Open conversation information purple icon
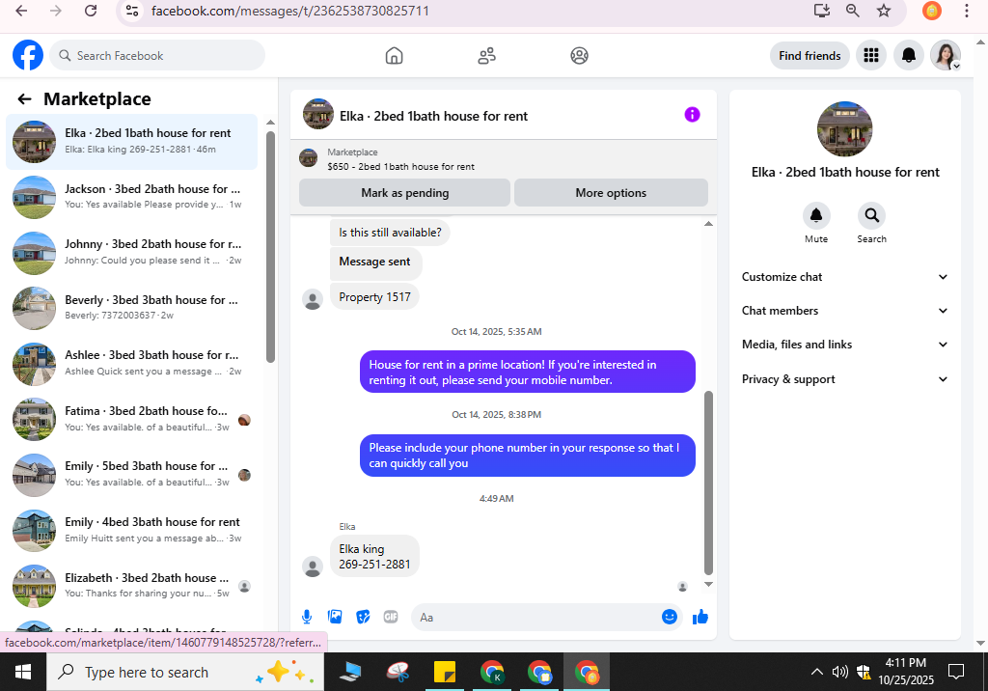This screenshot has height=691, width=988. pyautogui.click(x=692, y=115)
